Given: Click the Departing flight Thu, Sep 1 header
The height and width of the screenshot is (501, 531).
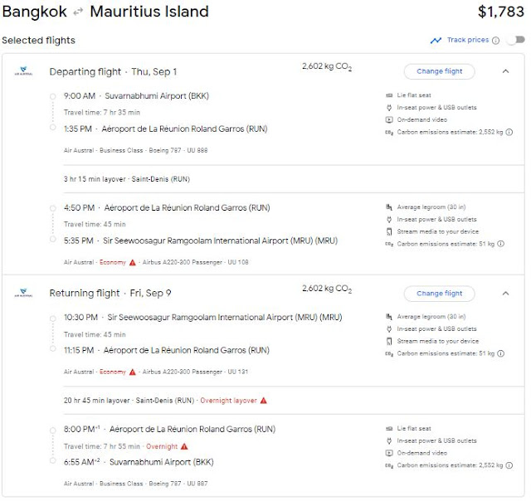Looking at the screenshot, I should click(113, 72).
